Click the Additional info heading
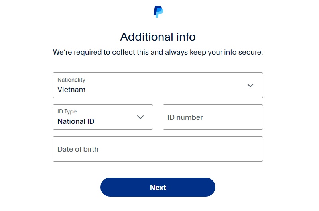 pos(158,37)
